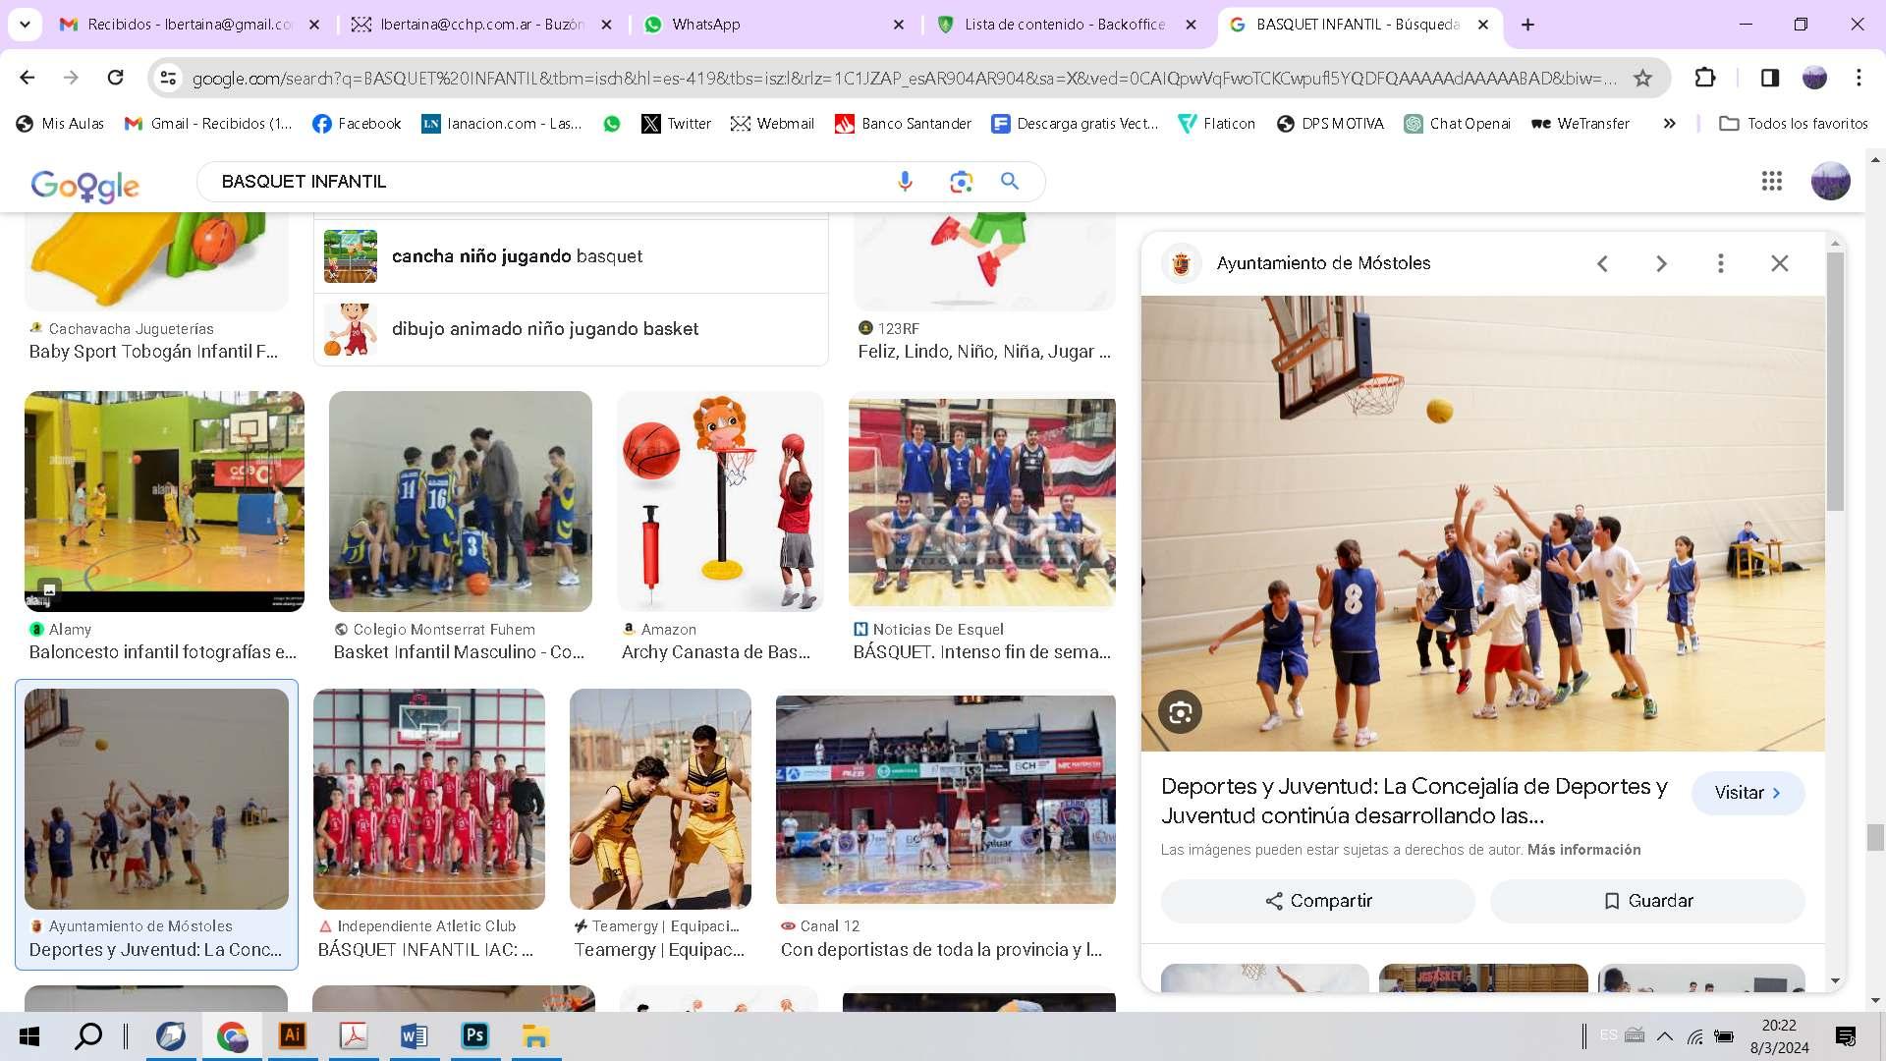Save image with the Guardar button
This screenshot has height=1061, width=1886.
click(x=1647, y=901)
